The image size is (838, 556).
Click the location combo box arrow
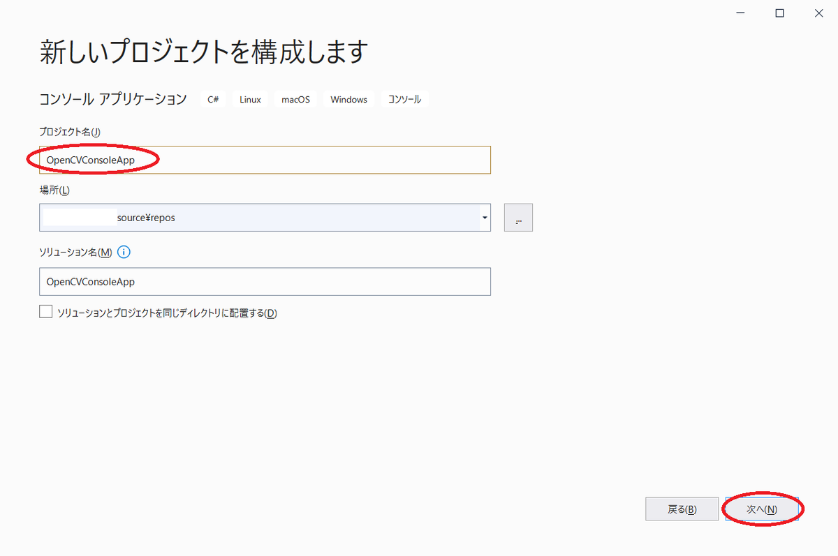[x=484, y=217]
